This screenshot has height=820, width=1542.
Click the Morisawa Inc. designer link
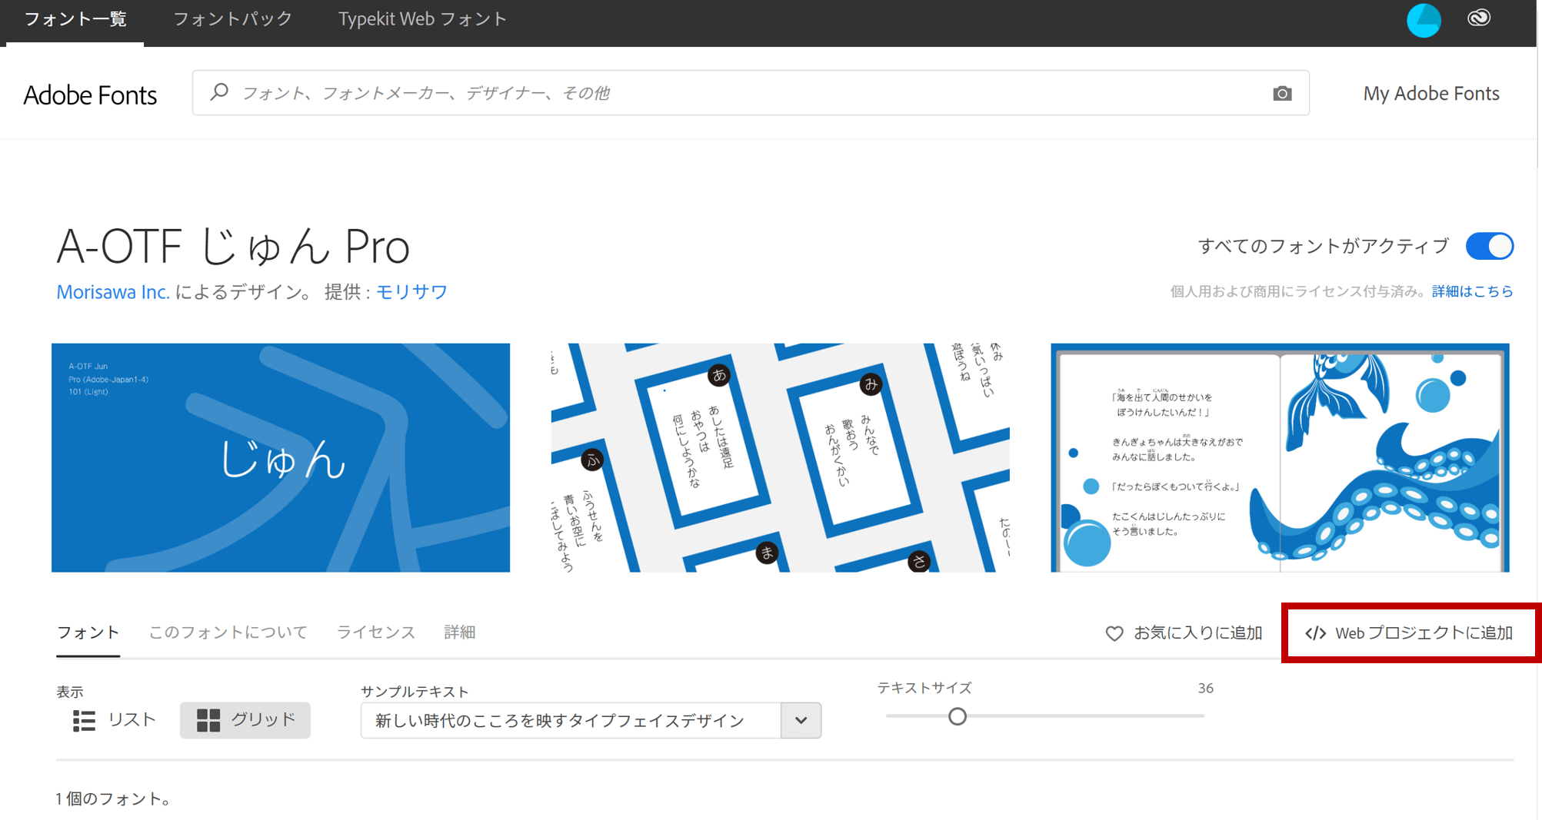[x=113, y=292]
